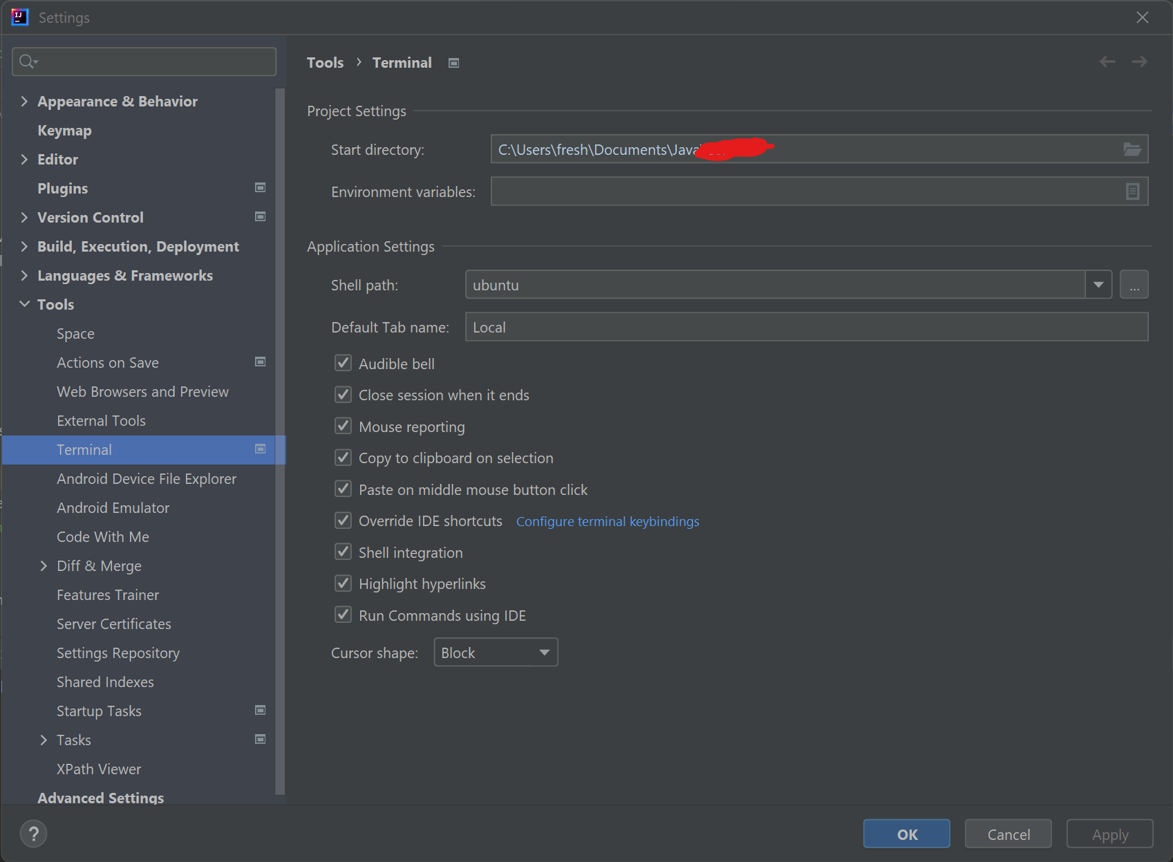Open the Environment variables editor icon
This screenshot has width=1173, height=862.
pos(1132,191)
